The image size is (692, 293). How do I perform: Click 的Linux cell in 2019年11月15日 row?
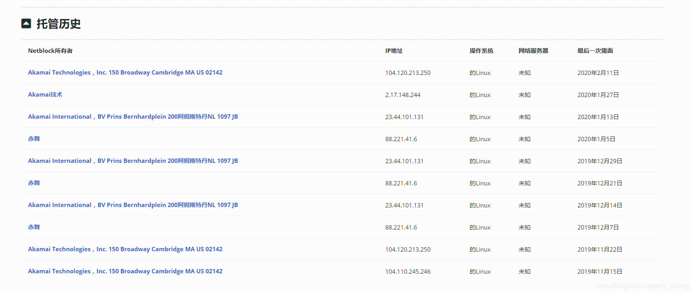click(480, 272)
